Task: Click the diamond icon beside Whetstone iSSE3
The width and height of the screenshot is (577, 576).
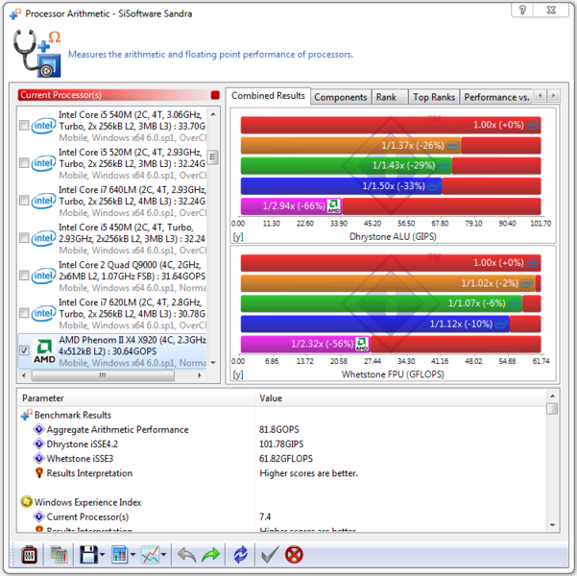Action: (x=38, y=458)
